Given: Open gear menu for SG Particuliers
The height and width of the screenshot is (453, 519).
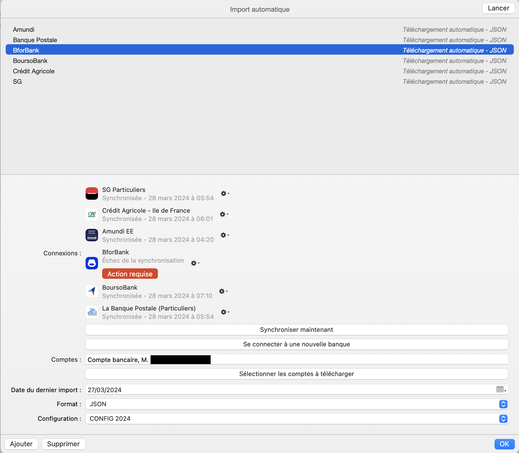Looking at the screenshot, I should point(225,193).
